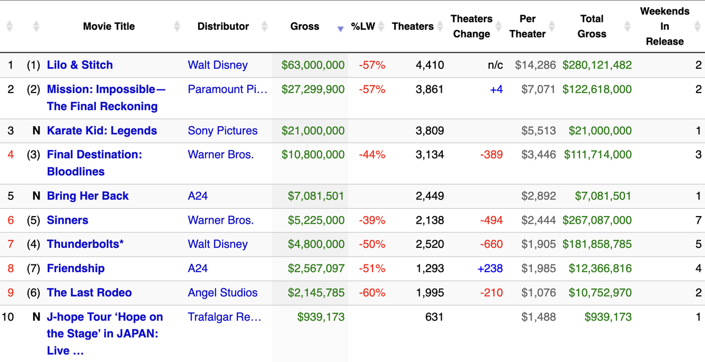
Task: Open the Sinners movie link
Action: (67, 220)
